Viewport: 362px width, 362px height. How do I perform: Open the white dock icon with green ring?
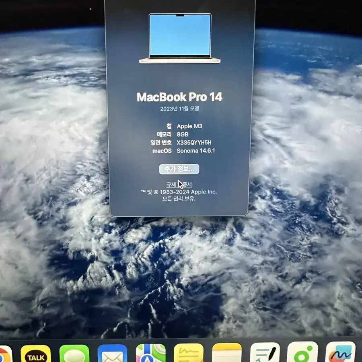pos(302,352)
